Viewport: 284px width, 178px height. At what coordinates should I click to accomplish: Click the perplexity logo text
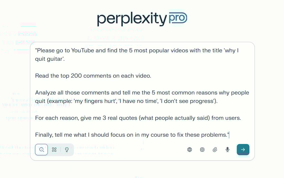(x=132, y=19)
